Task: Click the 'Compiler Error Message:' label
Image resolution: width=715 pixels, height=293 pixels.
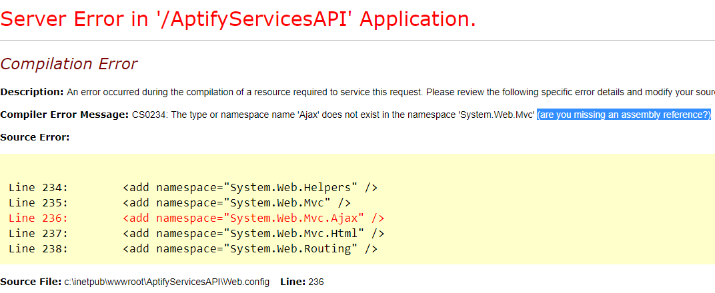Action: [x=64, y=115]
